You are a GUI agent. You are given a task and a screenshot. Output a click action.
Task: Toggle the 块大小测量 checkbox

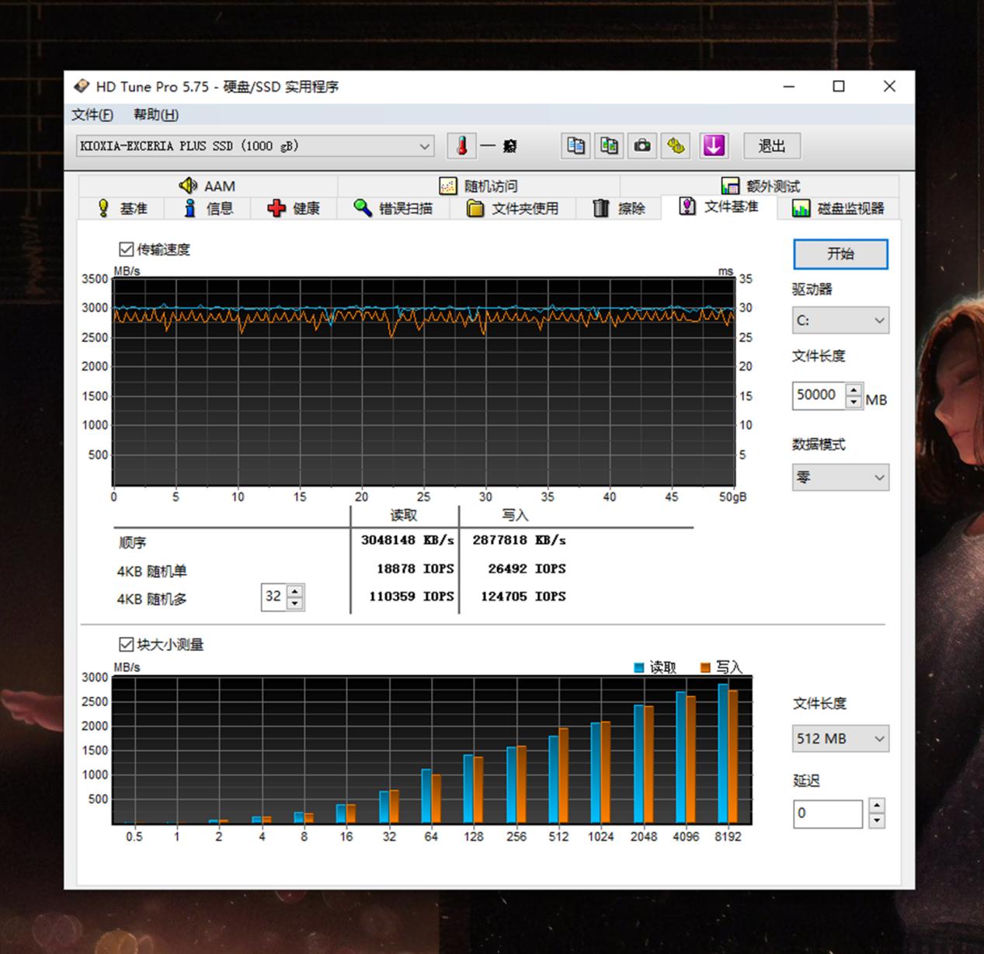click(127, 644)
